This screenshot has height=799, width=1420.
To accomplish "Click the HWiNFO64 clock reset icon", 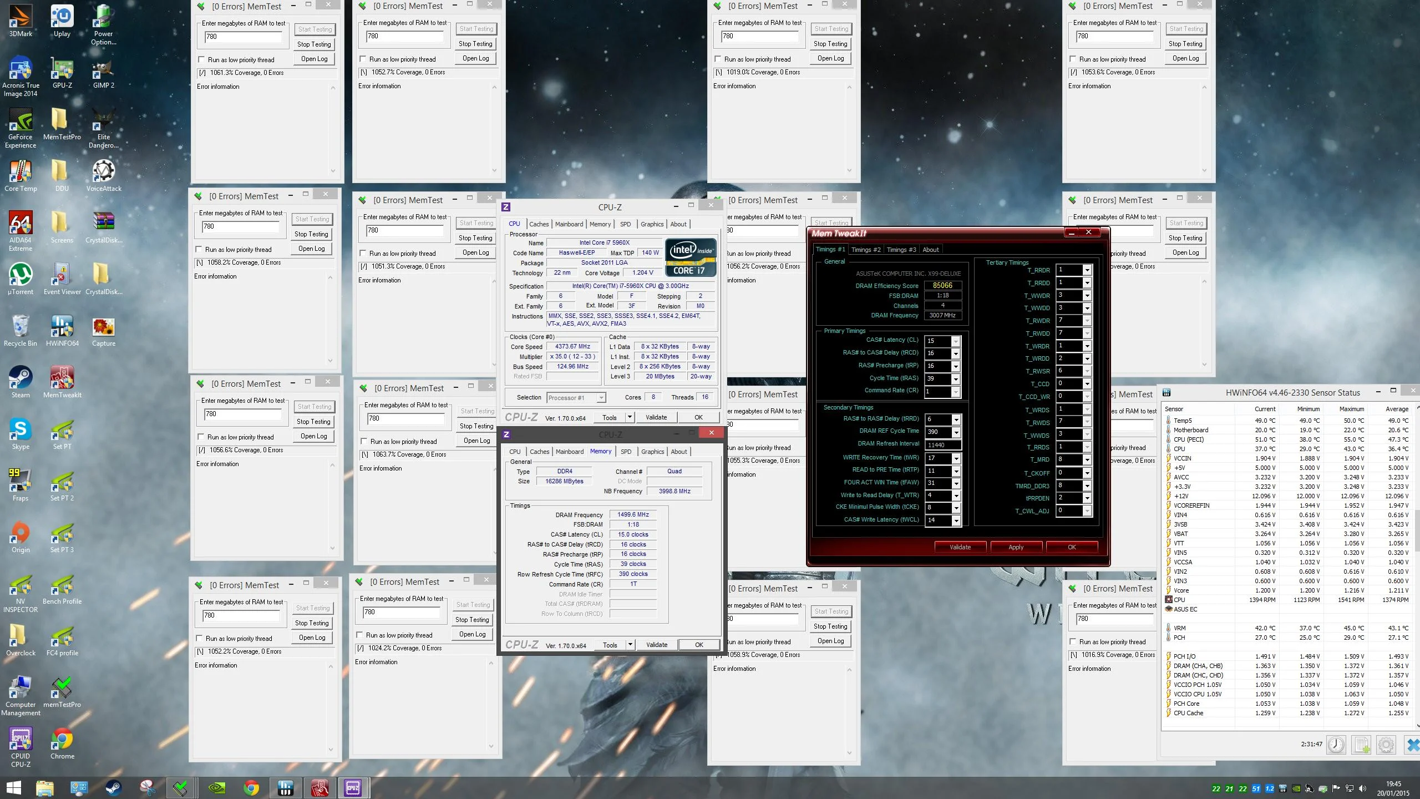I will pos(1336,745).
